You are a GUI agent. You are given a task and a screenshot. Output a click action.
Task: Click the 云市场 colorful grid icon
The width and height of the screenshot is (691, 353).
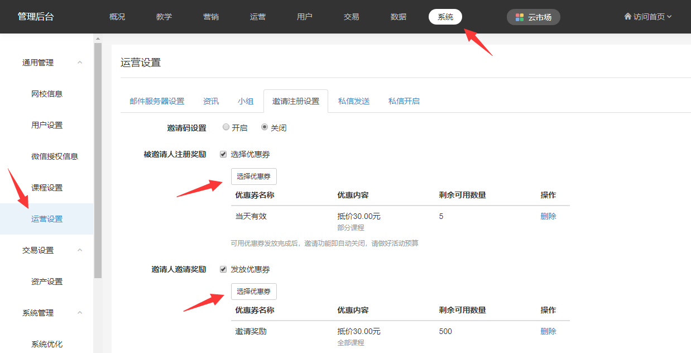(x=520, y=17)
